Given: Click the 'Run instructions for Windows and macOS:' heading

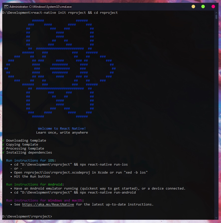Looking at the screenshot, I should [45, 200].
